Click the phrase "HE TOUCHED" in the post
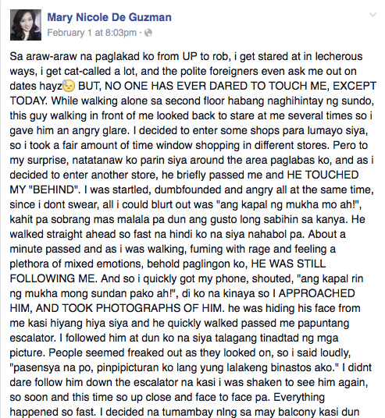The image size is (385, 418). 323,175
